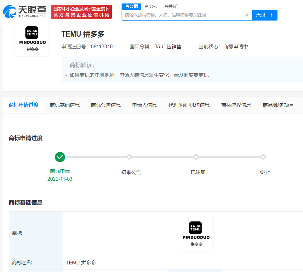Click the 终止 progress marker

(263, 157)
